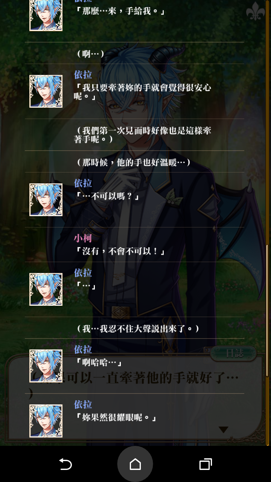Select the 小柯 speaker name label

pos(83,238)
